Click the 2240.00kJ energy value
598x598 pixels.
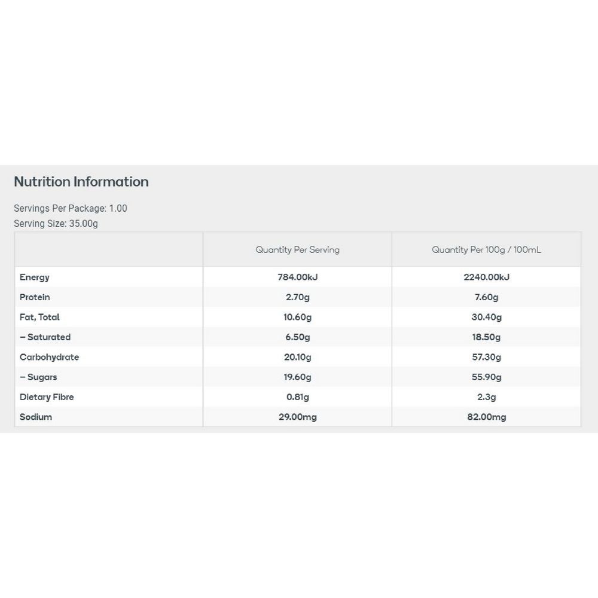[x=486, y=277]
